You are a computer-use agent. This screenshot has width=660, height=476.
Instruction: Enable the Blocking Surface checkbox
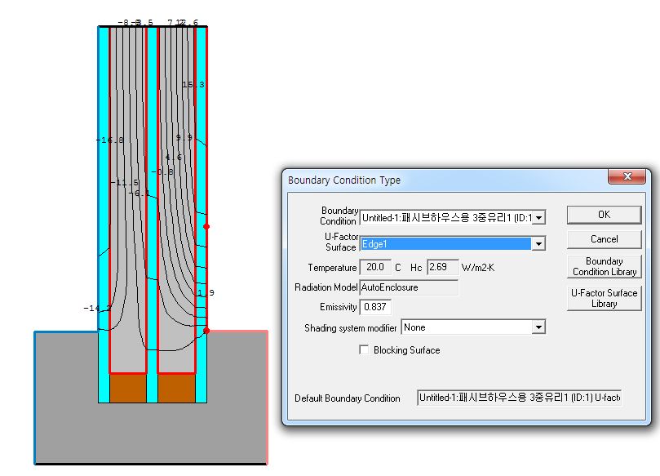coord(364,350)
